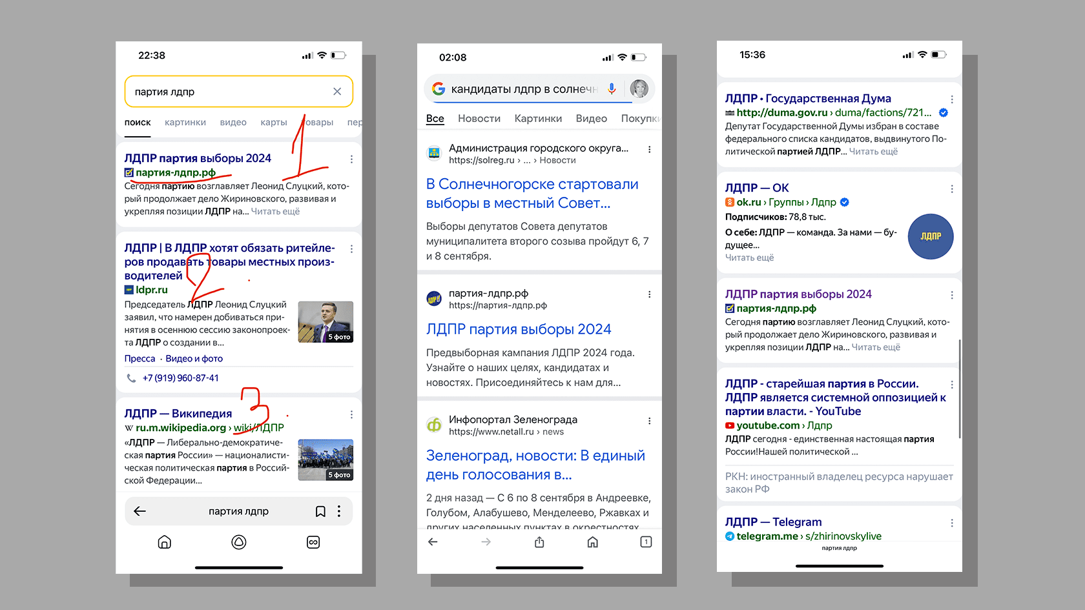Open the visited ЛДПР партия выборы 2024 result
This screenshot has width=1085, height=610.
pyautogui.click(x=798, y=294)
